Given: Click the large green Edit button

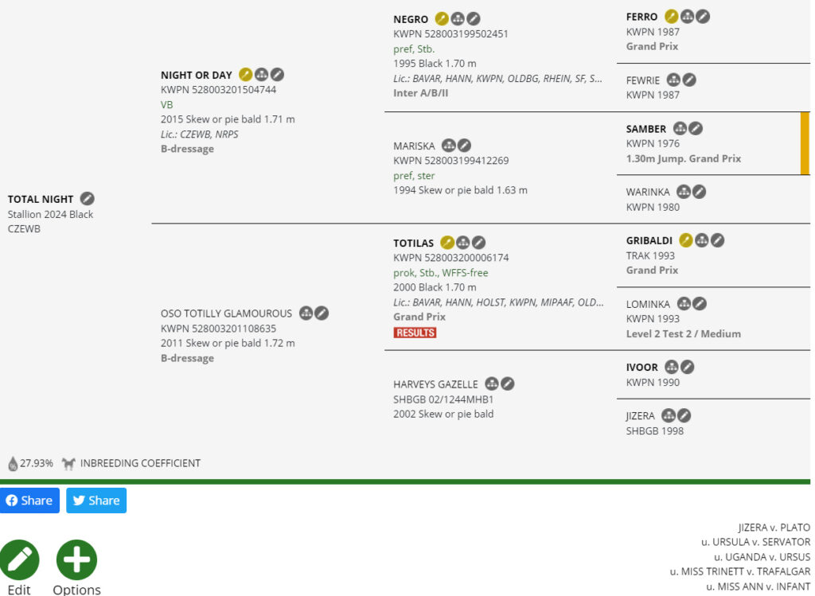Looking at the screenshot, I should (19, 559).
